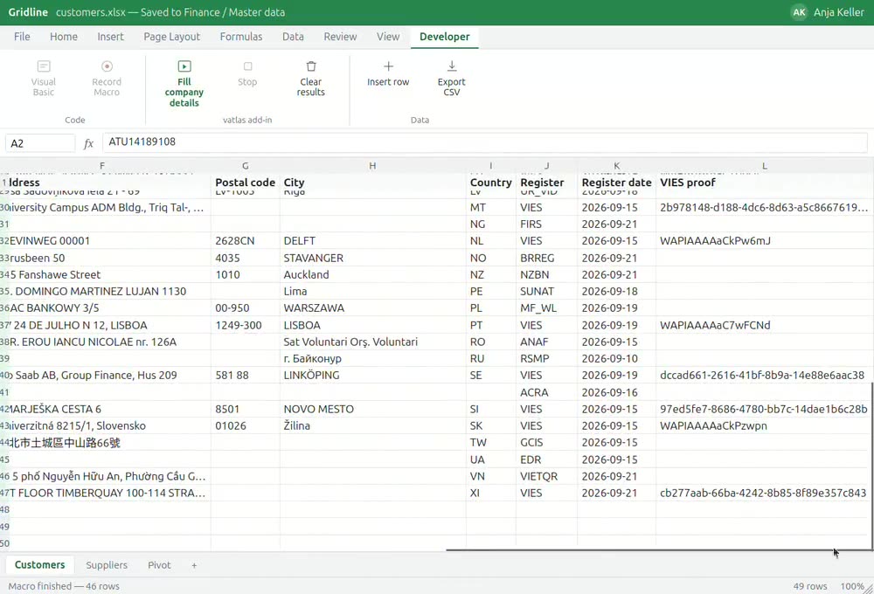Insert row from Data group
874x594 pixels.
(388, 73)
